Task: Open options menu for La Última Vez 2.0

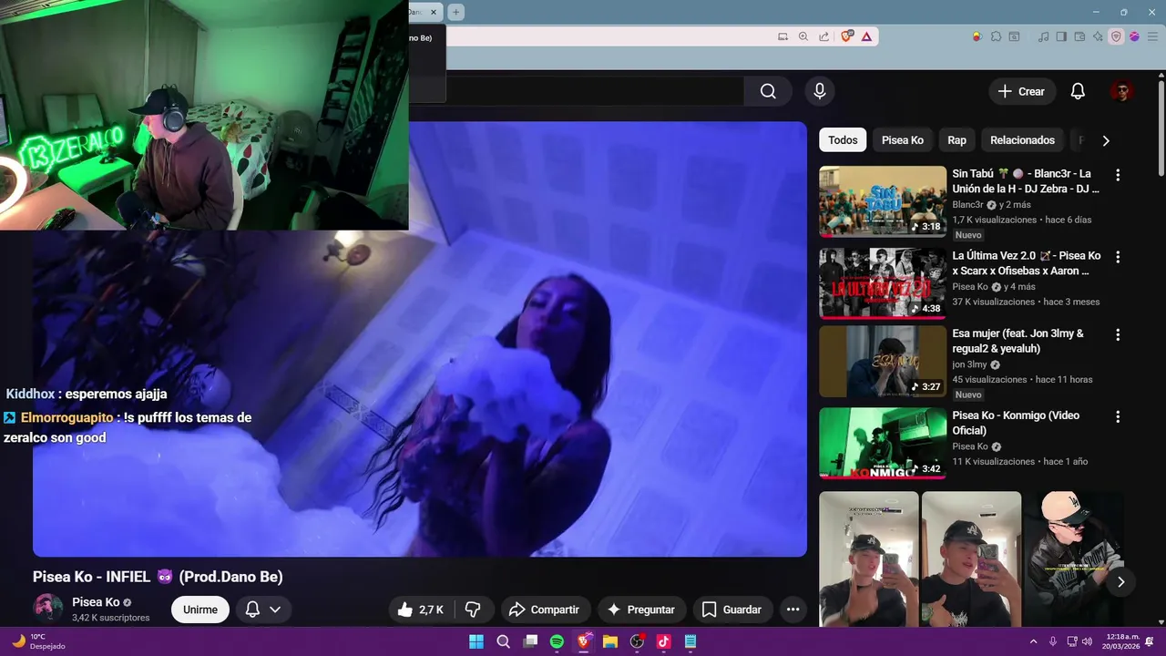Action: pos(1118,257)
